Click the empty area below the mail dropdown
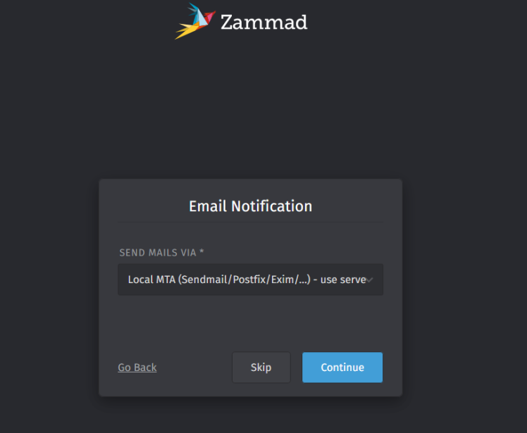The width and height of the screenshot is (527, 433). click(x=250, y=320)
